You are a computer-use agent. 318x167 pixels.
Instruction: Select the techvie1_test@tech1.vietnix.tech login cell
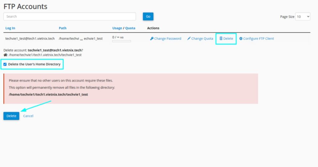(30, 39)
